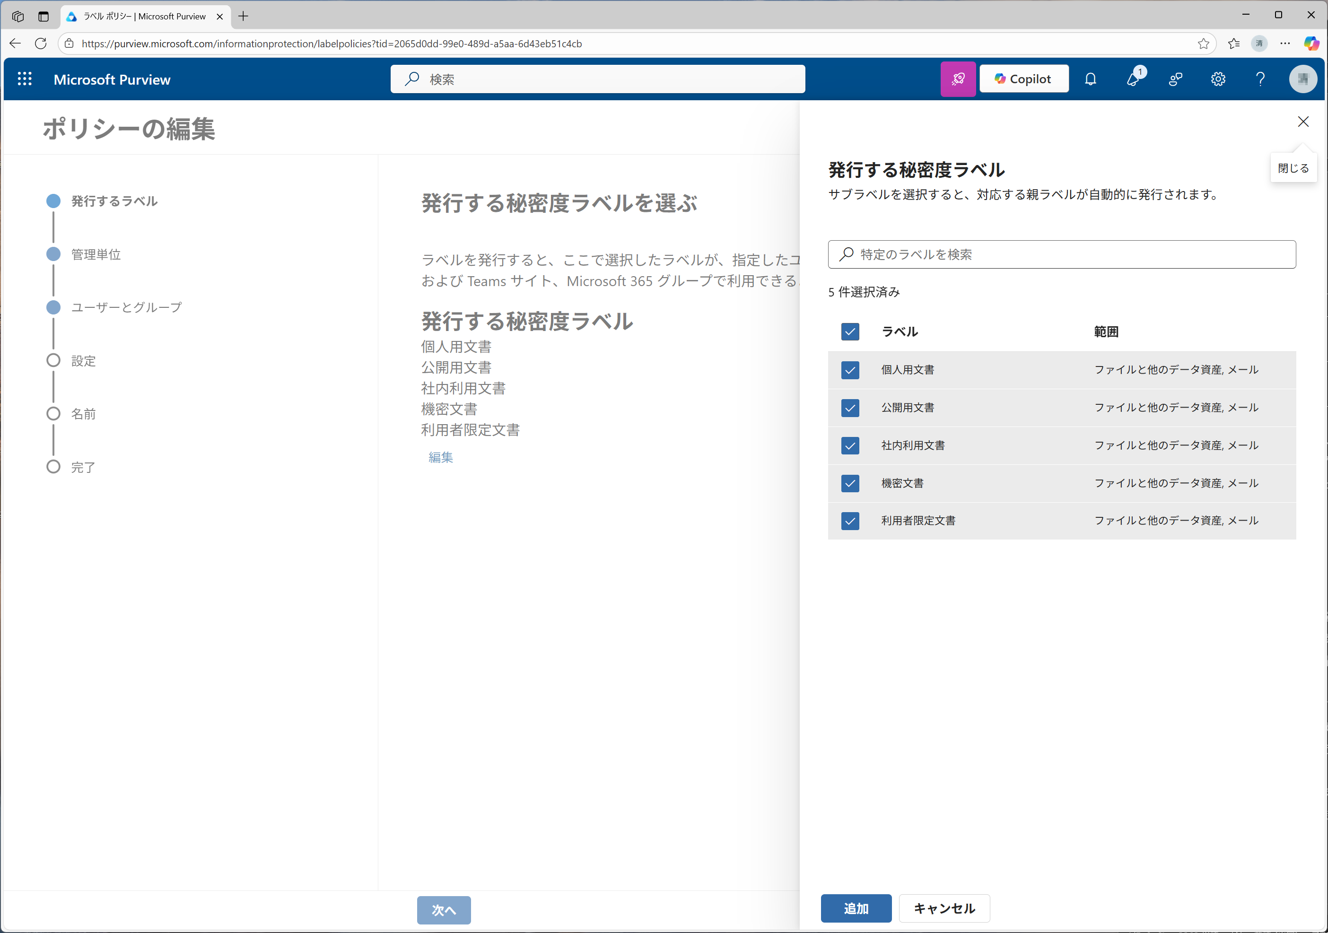Image resolution: width=1328 pixels, height=933 pixels.
Task: Open the people feedback icon in header
Action: [x=1175, y=79]
